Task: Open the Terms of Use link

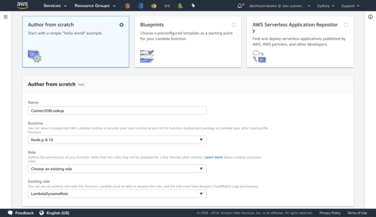Action: (x=357, y=213)
